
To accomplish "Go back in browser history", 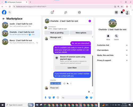I will click(x=2, y=7).
